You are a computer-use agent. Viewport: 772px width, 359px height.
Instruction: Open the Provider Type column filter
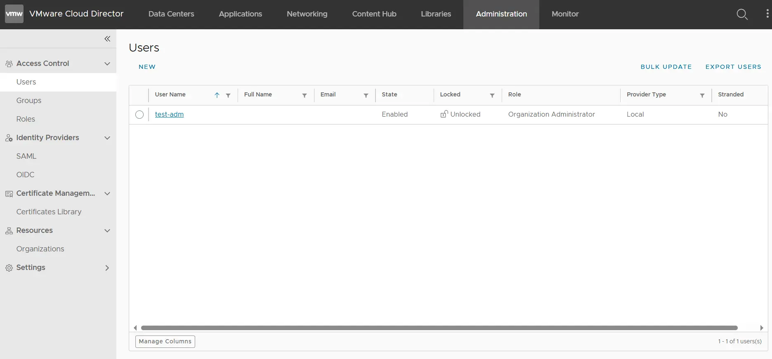click(x=702, y=95)
